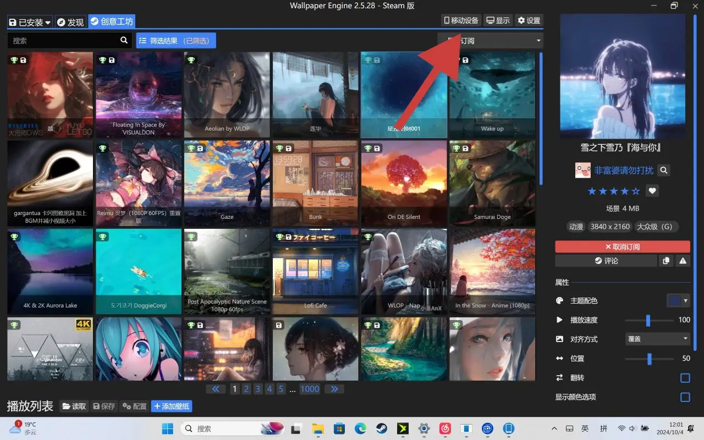
Task: Select the Ori DE Silent wallpaper
Action: (x=404, y=183)
